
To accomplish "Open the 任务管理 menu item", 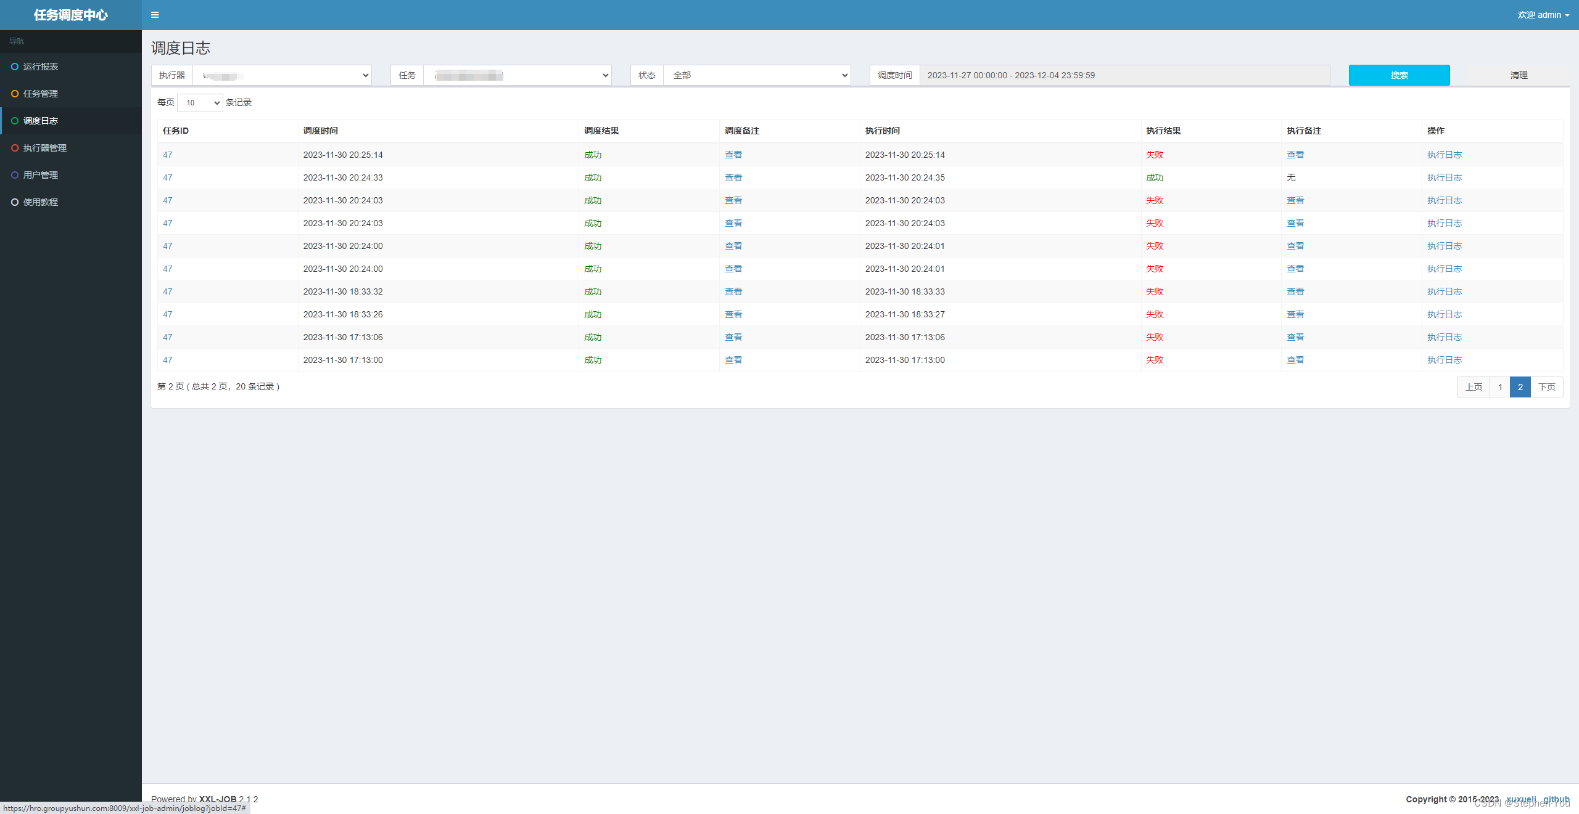I will click(71, 94).
